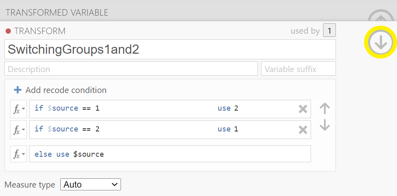Select the SwitchingGroups1and2 name field
The height and width of the screenshot is (196, 397).
[170, 49]
